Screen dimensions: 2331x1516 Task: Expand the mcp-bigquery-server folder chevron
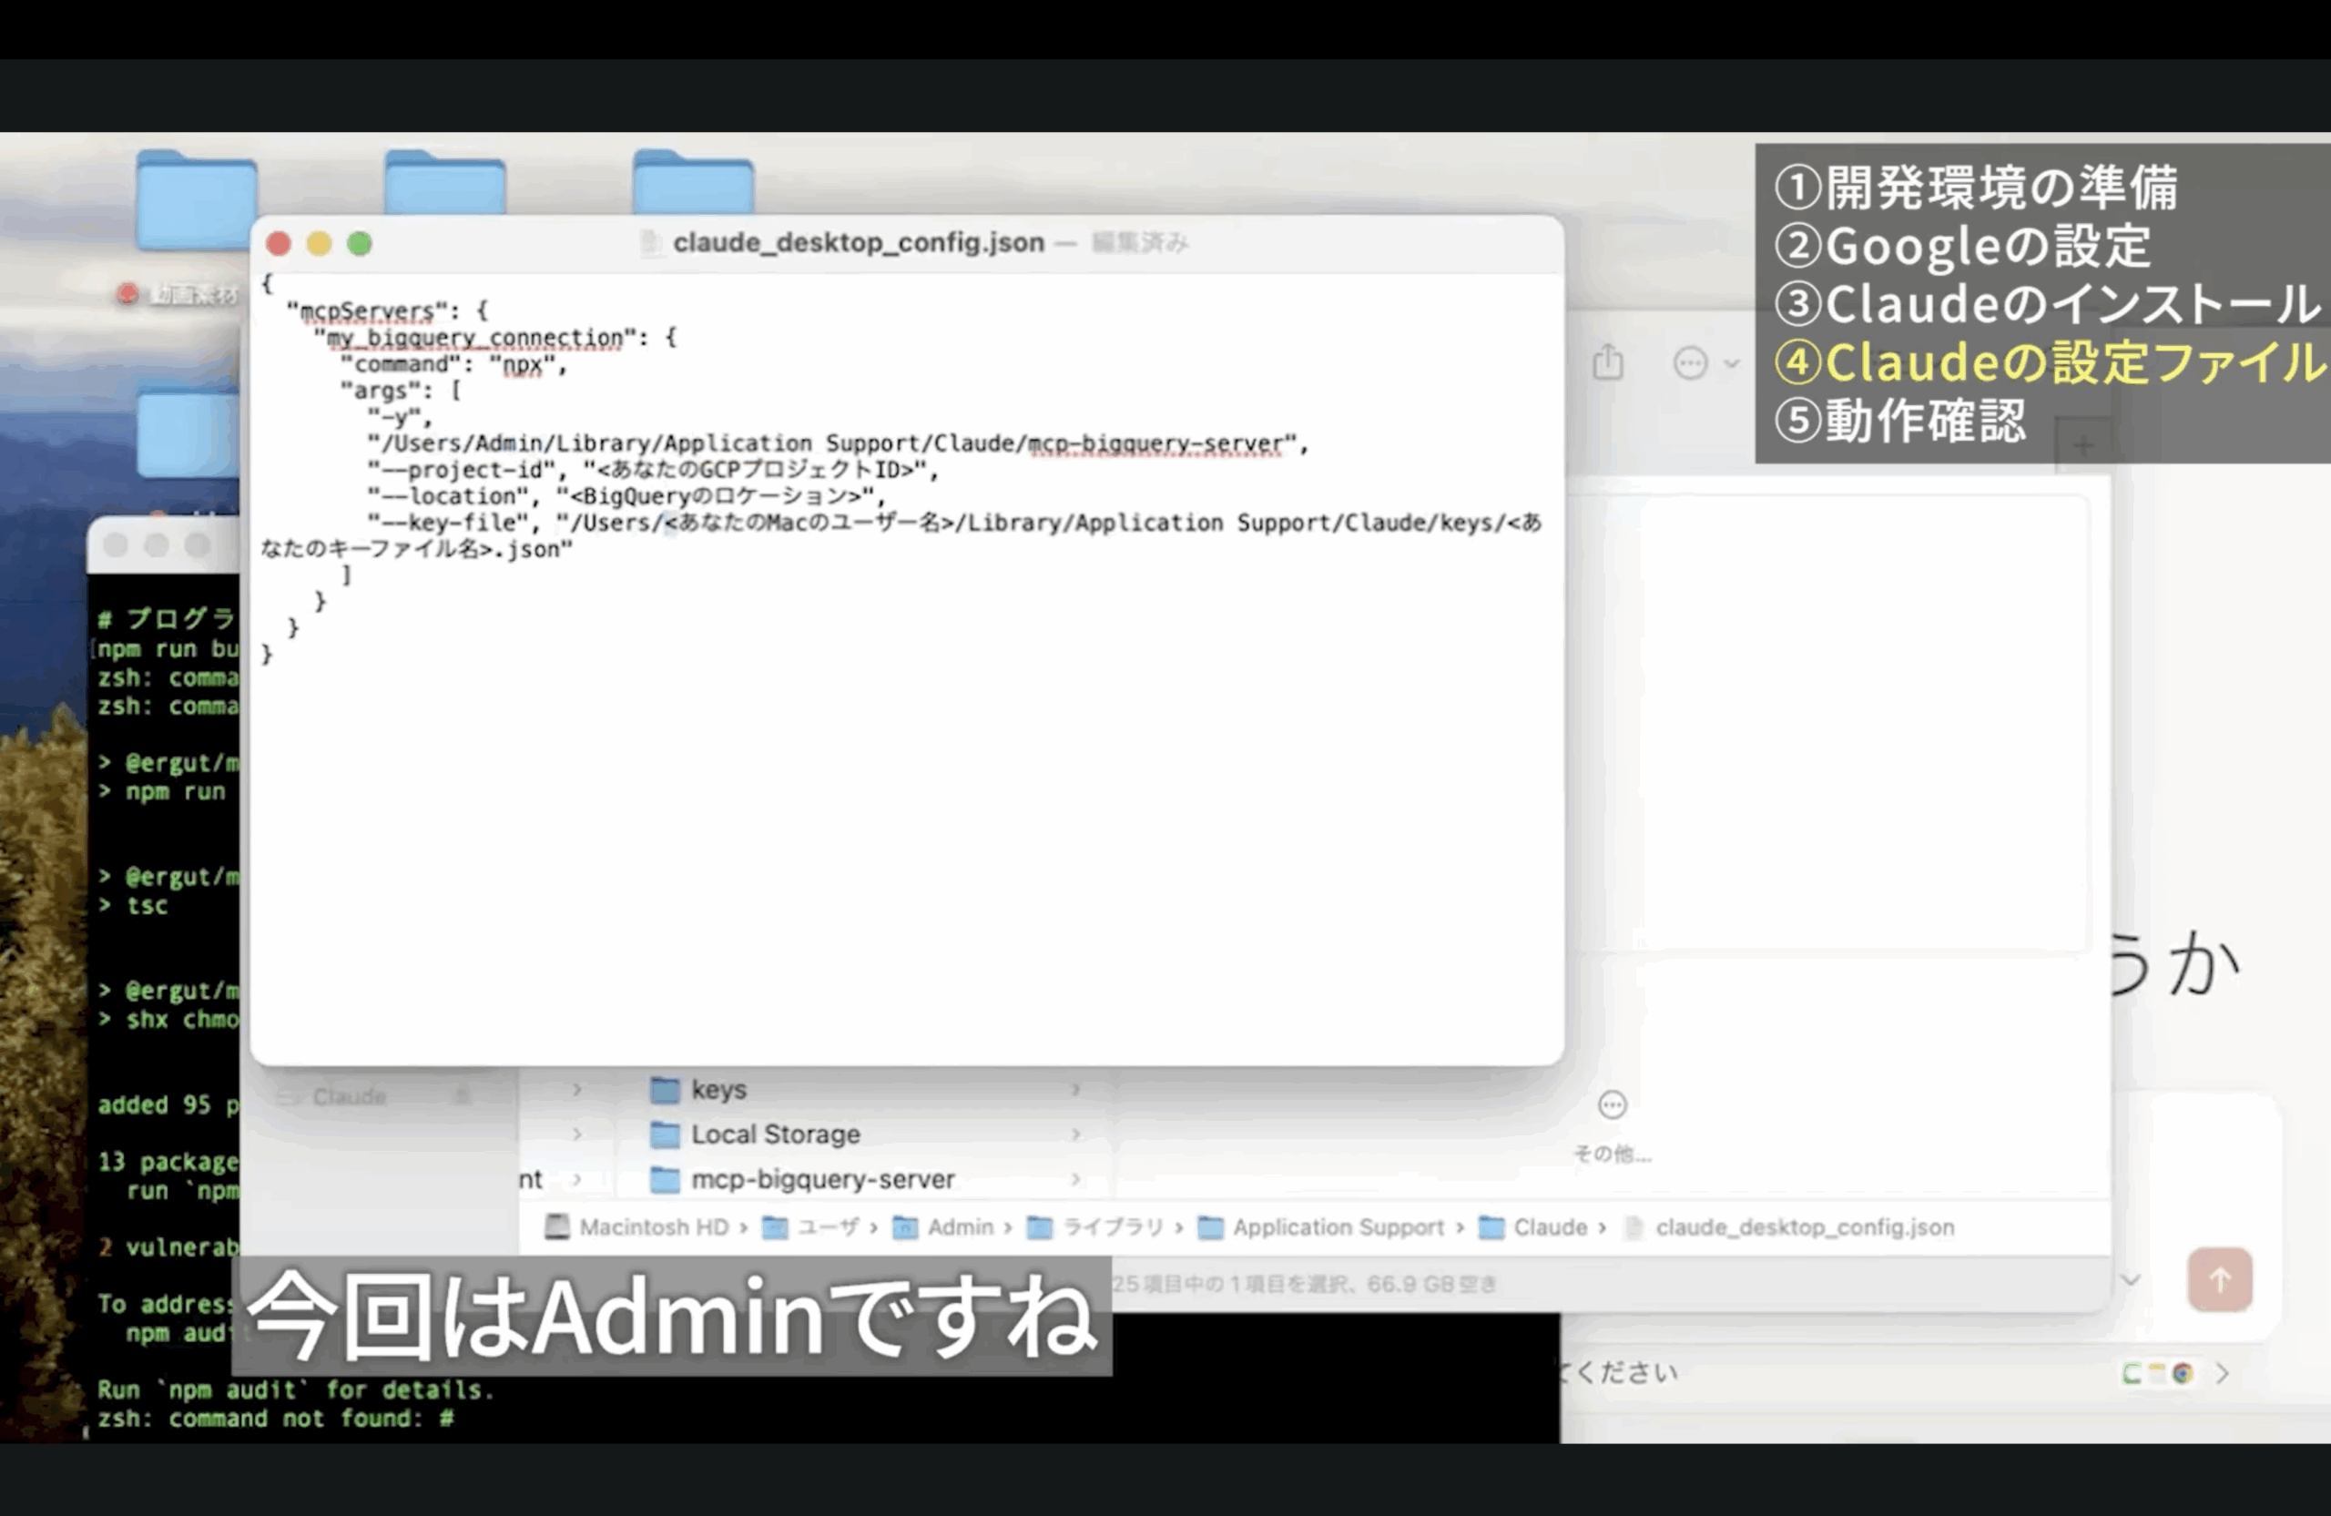[x=1075, y=1179]
